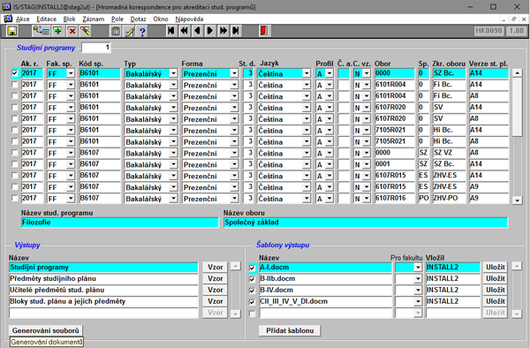Open Fak. sp. dropdown in first row
The image size is (530, 348).
pos(71,73)
